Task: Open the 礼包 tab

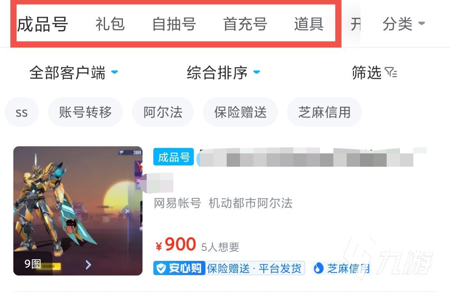Action: (x=110, y=24)
